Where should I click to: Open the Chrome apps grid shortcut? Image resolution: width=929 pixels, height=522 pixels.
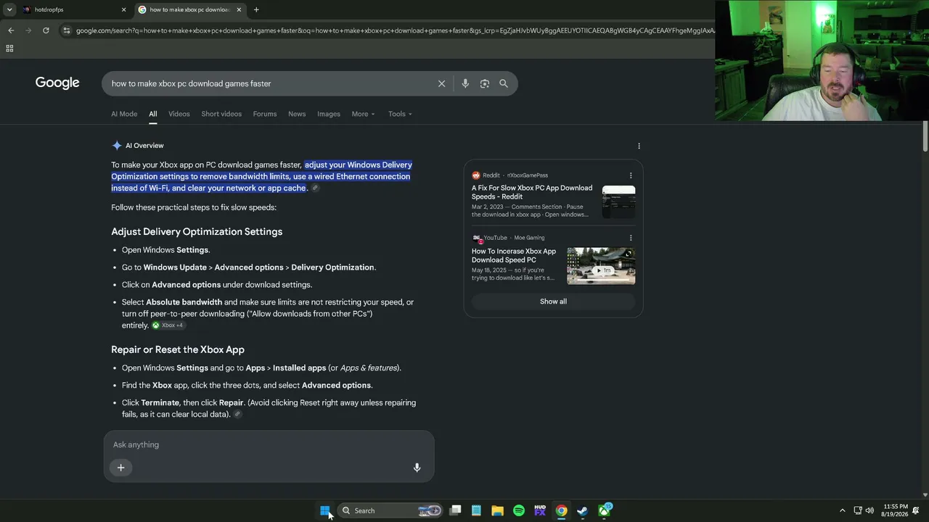(9, 49)
